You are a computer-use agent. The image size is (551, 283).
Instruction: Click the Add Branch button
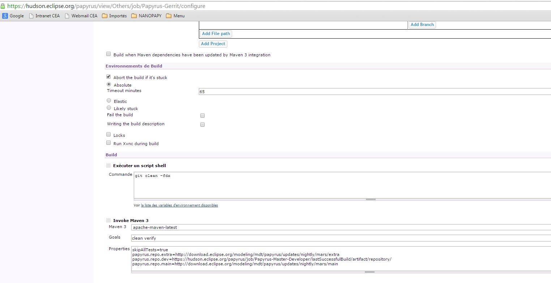[x=422, y=25]
